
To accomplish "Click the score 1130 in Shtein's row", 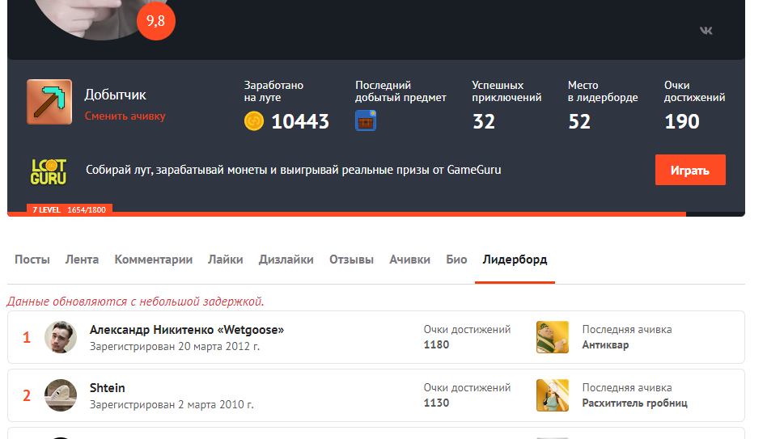I will pyautogui.click(x=437, y=403).
